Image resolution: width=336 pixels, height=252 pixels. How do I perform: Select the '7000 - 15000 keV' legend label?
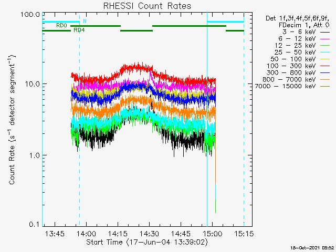(x=285, y=86)
